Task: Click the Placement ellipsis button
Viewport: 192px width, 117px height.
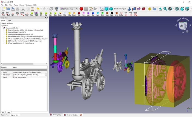Action: click(x=46, y=75)
